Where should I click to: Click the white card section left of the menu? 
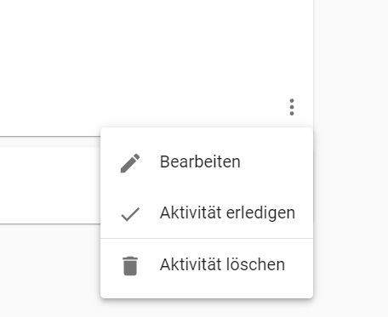click(x=50, y=185)
